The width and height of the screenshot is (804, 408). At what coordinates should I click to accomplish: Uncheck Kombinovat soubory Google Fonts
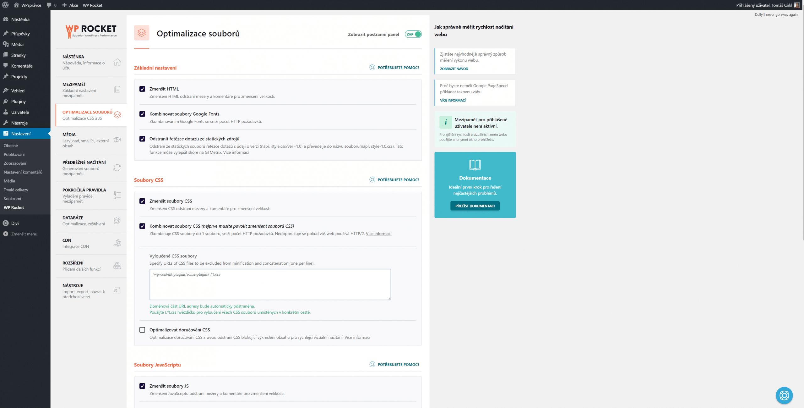[142, 114]
